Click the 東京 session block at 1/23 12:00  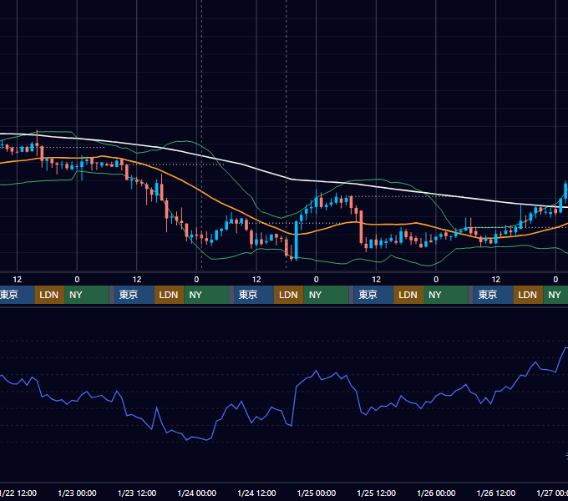pos(134,295)
